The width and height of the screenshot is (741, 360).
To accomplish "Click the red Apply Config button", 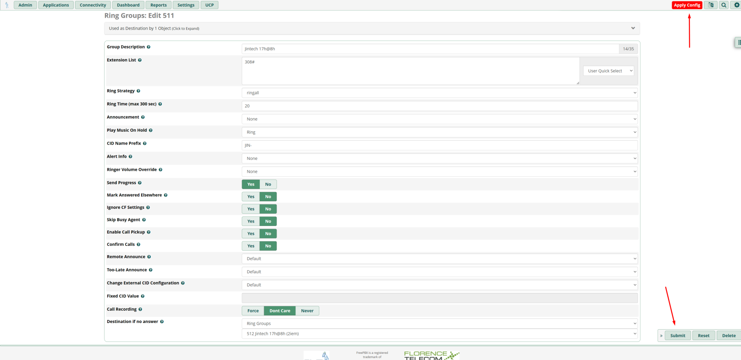I will 687,5.
